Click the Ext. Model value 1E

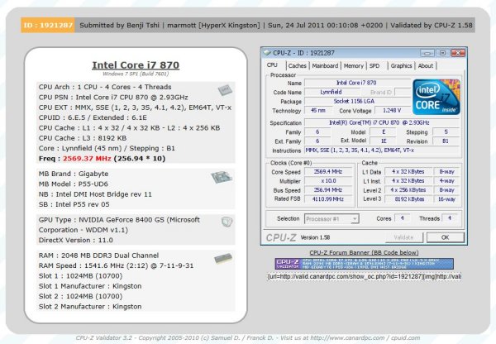[384, 141]
